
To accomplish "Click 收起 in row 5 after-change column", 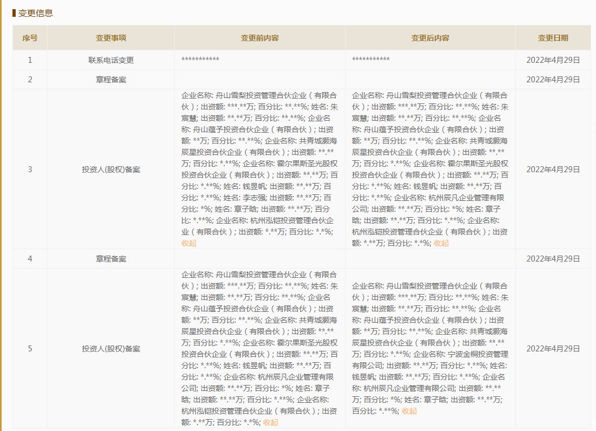I will [x=409, y=411].
